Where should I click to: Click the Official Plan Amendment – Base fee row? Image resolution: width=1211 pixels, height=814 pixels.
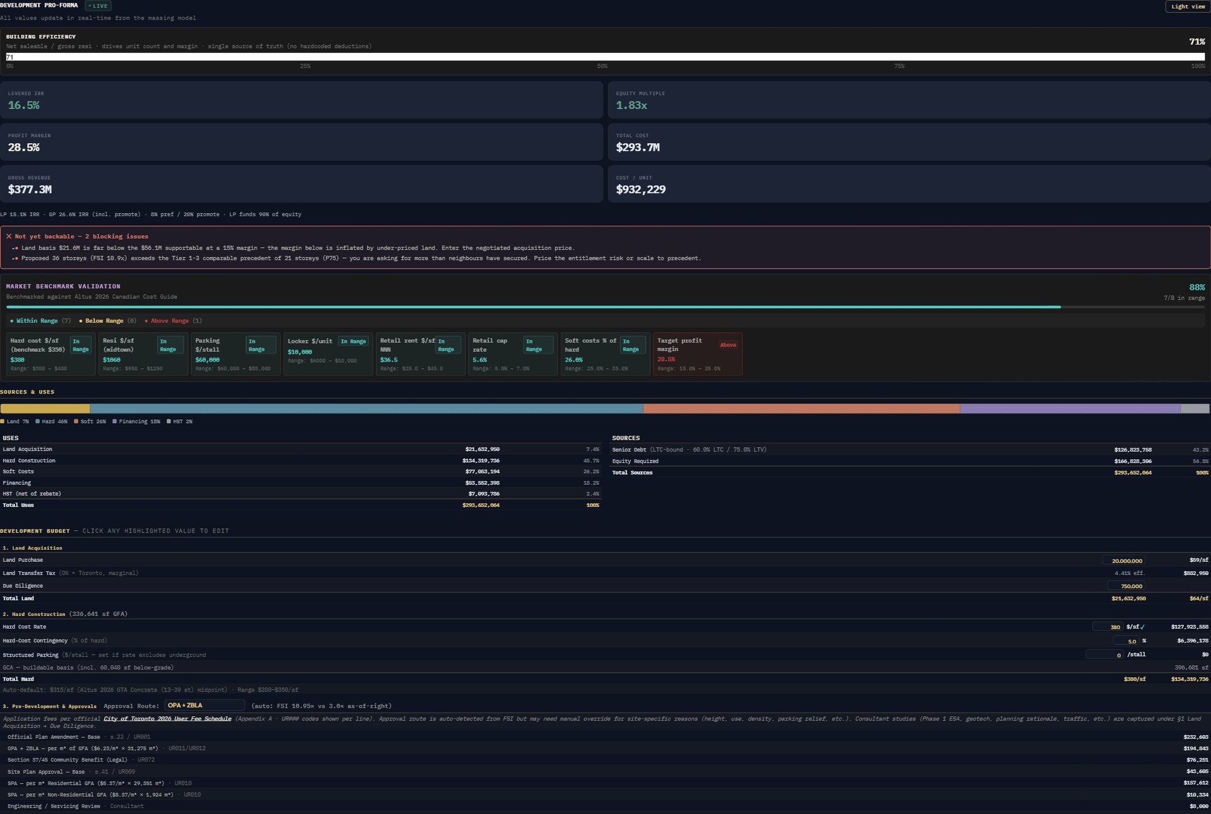tap(605, 737)
